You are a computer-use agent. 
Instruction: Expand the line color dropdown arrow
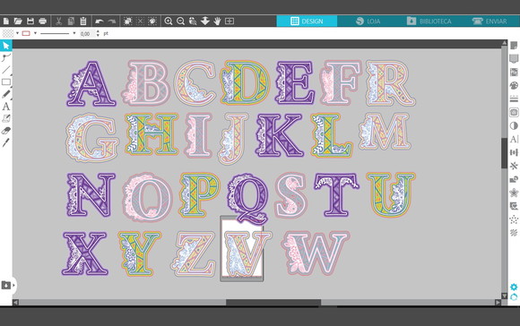click(x=35, y=33)
